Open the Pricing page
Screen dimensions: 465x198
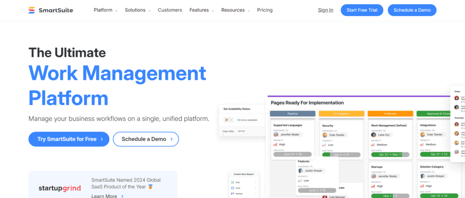(x=265, y=10)
